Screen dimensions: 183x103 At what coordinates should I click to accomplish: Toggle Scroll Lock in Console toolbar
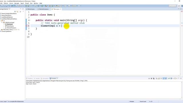point(159,78)
